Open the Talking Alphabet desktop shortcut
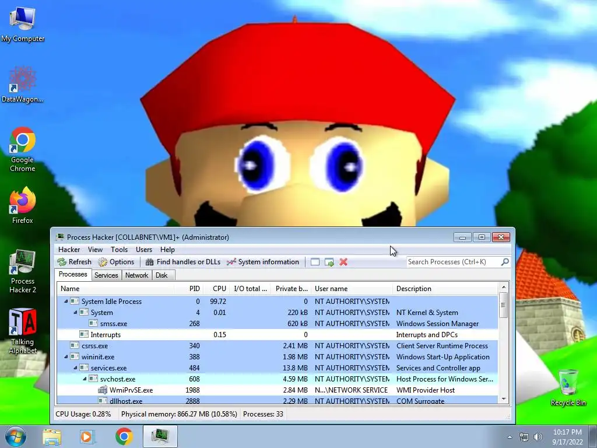This screenshot has width=597, height=448. pos(23,331)
